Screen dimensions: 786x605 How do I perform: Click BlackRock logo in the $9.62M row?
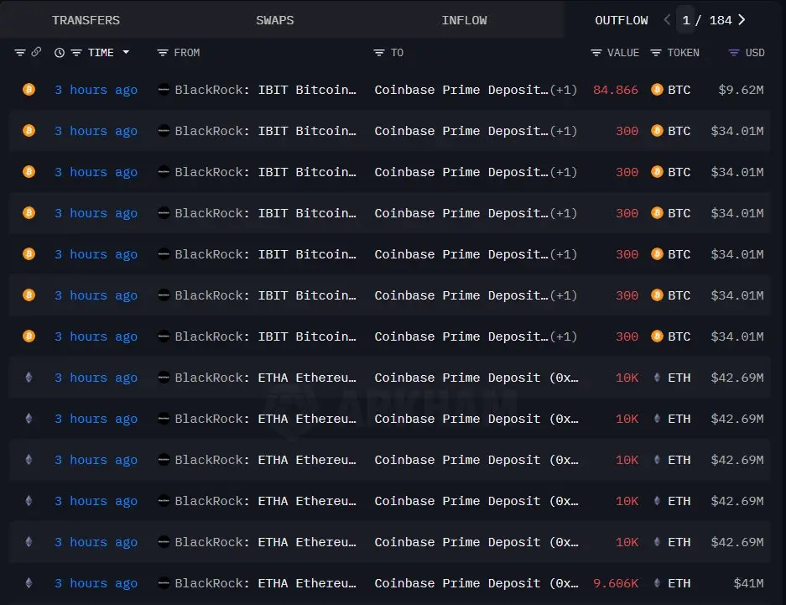click(x=164, y=90)
